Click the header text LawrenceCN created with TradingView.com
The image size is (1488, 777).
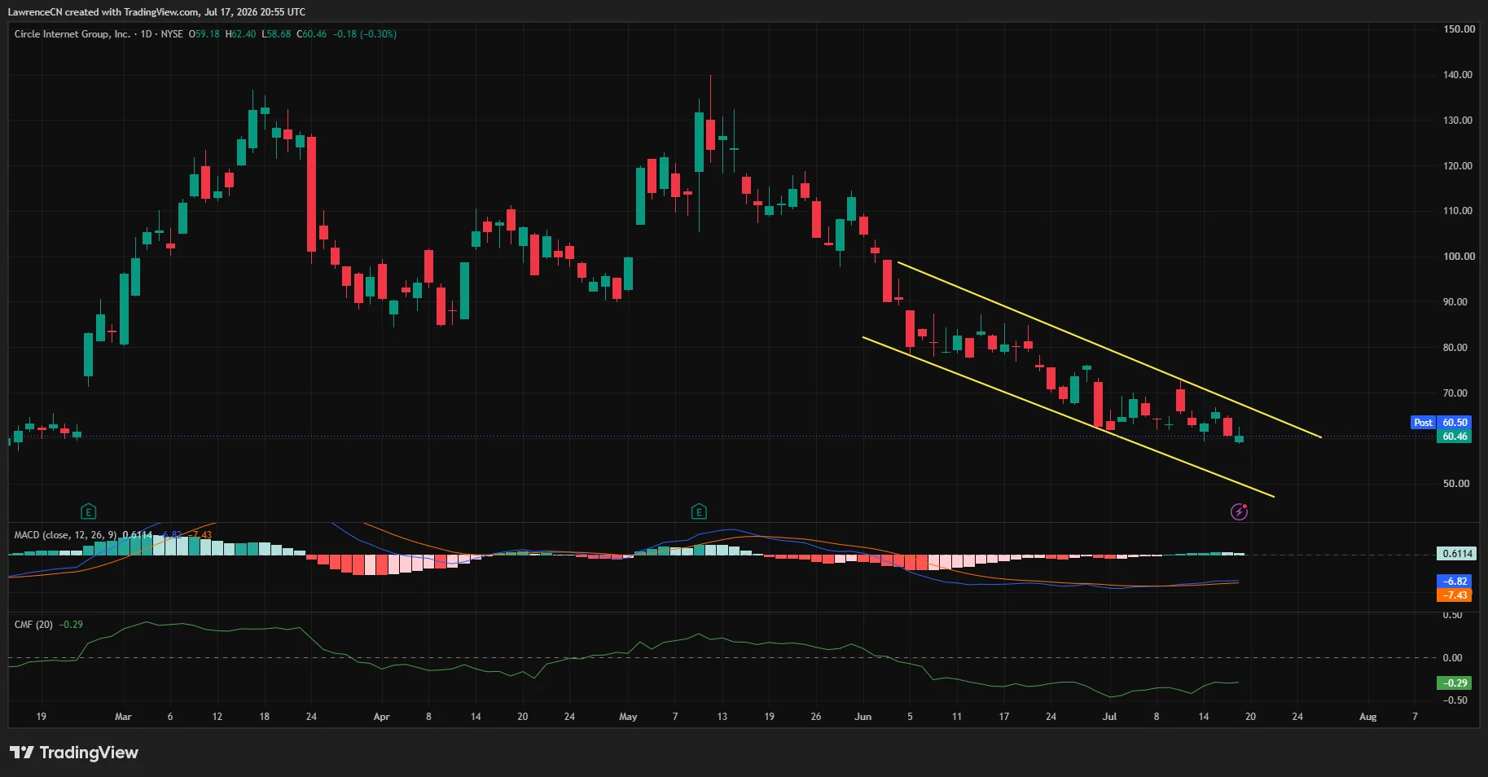click(103, 12)
